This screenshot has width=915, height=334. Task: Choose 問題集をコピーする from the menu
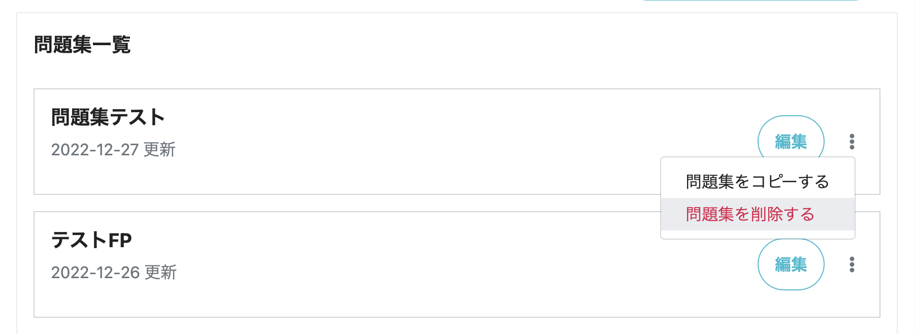758,182
